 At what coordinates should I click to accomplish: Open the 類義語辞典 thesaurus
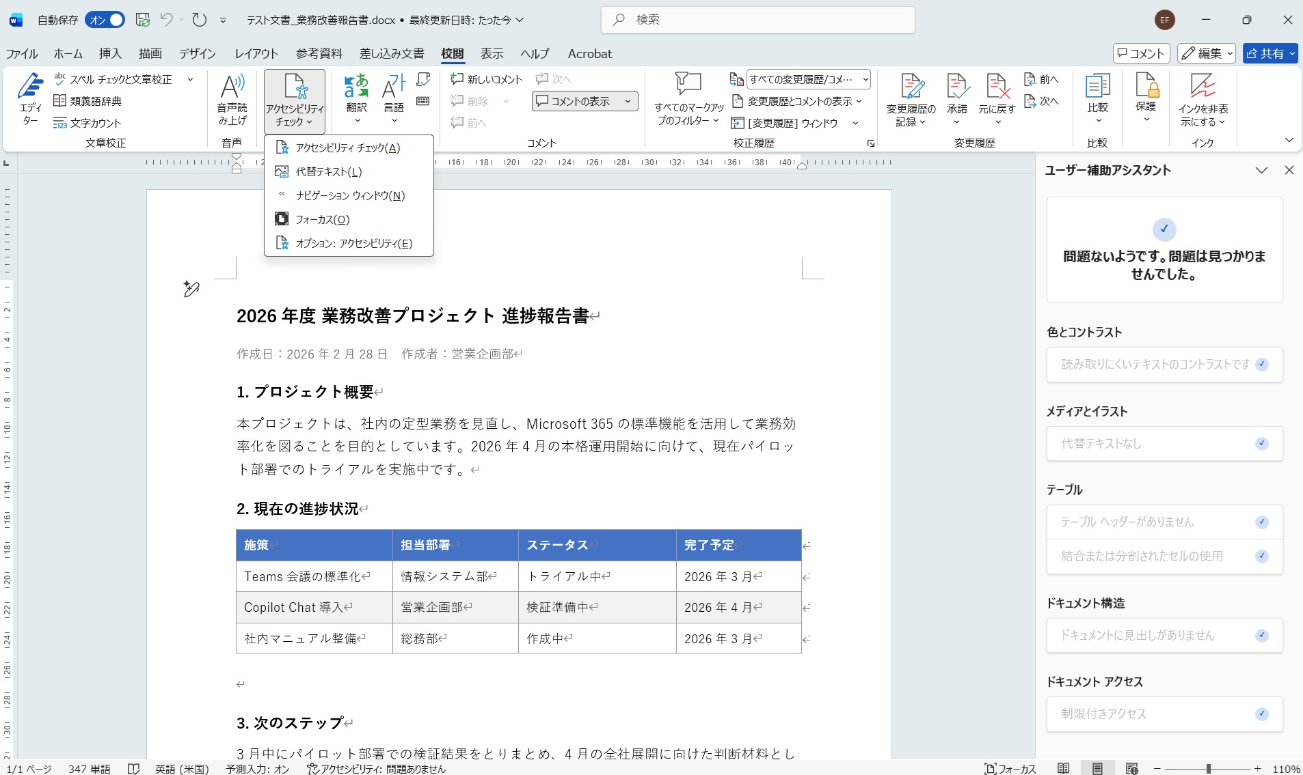tap(90, 101)
